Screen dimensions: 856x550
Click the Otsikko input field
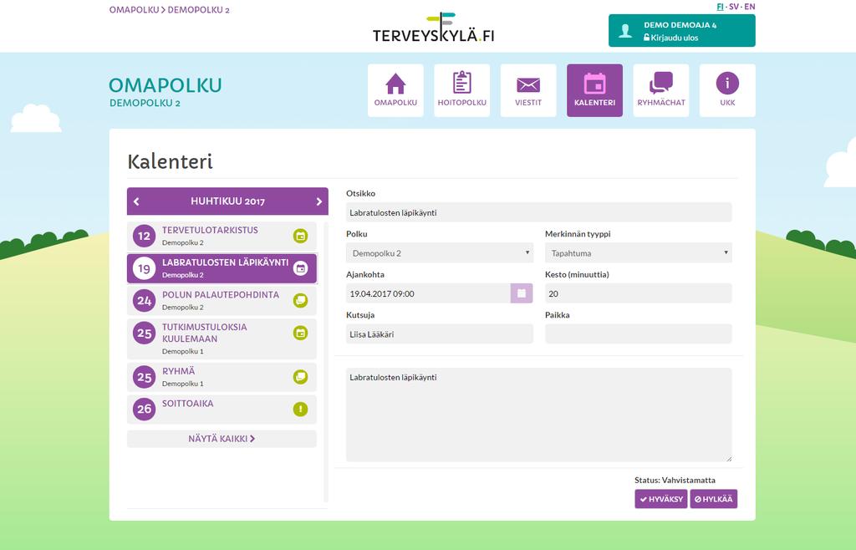click(x=539, y=212)
